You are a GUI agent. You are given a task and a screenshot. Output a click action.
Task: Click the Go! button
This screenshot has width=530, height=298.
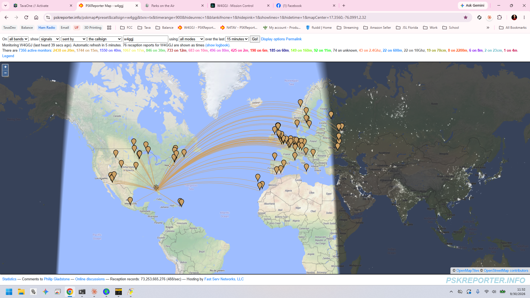pyautogui.click(x=255, y=39)
